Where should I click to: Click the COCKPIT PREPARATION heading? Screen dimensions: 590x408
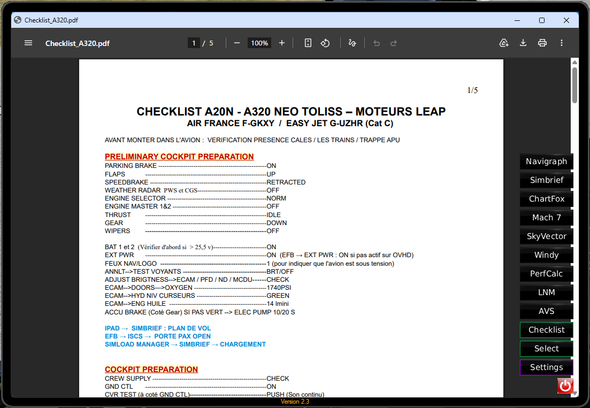point(151,369)
